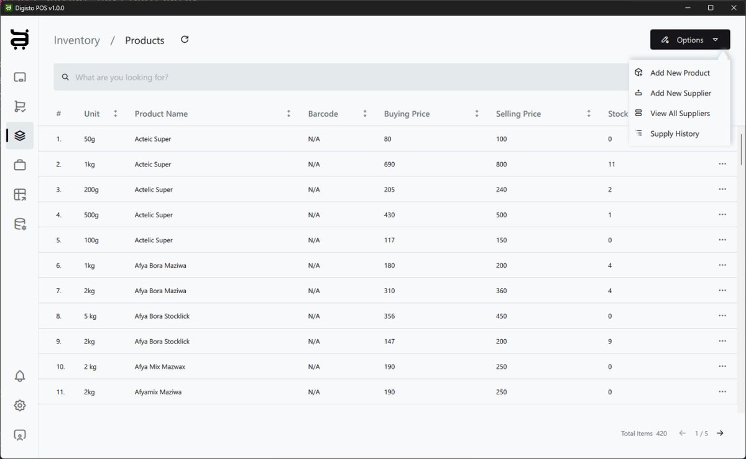746x459 pixels.
Task: Click stock value 9
Action: (x=610, y=341)
